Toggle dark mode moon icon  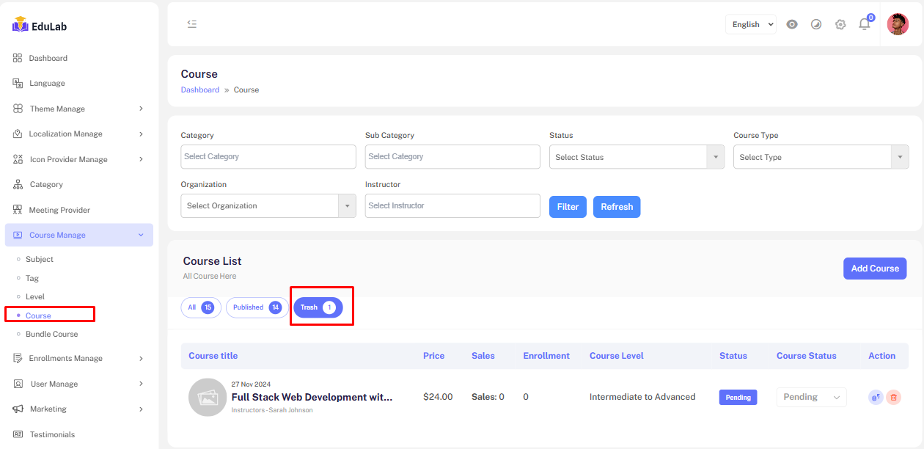pos(816,24)
